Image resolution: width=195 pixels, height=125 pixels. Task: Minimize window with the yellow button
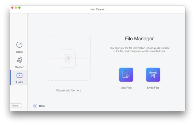click(16, 8)
